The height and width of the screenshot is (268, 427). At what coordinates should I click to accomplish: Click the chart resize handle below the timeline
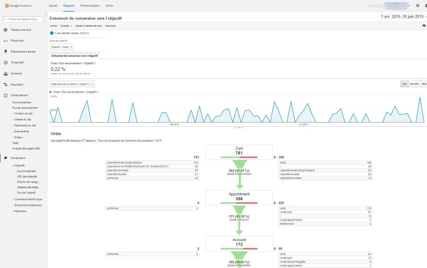(x=239, y=127)
